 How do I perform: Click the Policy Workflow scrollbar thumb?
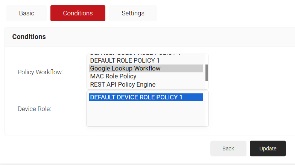[x=207, y=72]
